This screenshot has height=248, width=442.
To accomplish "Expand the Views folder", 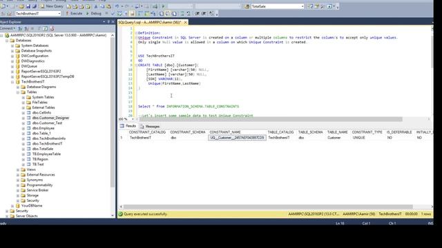I will tap(18, 169).
